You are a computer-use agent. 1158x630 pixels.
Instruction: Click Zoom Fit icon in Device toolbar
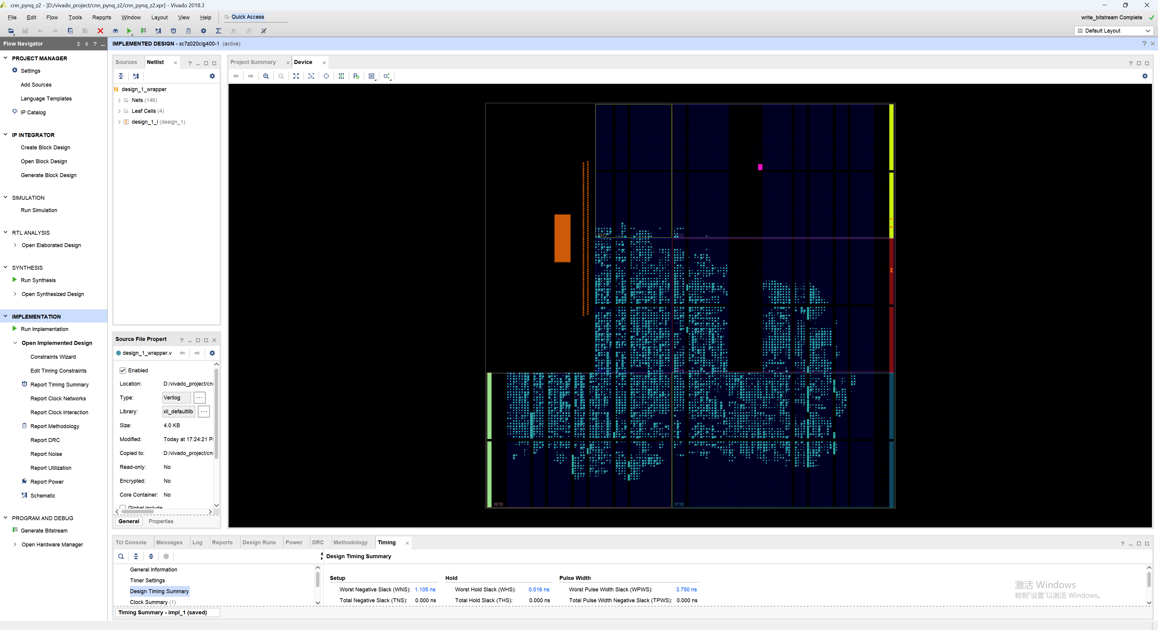click(296, 76)
